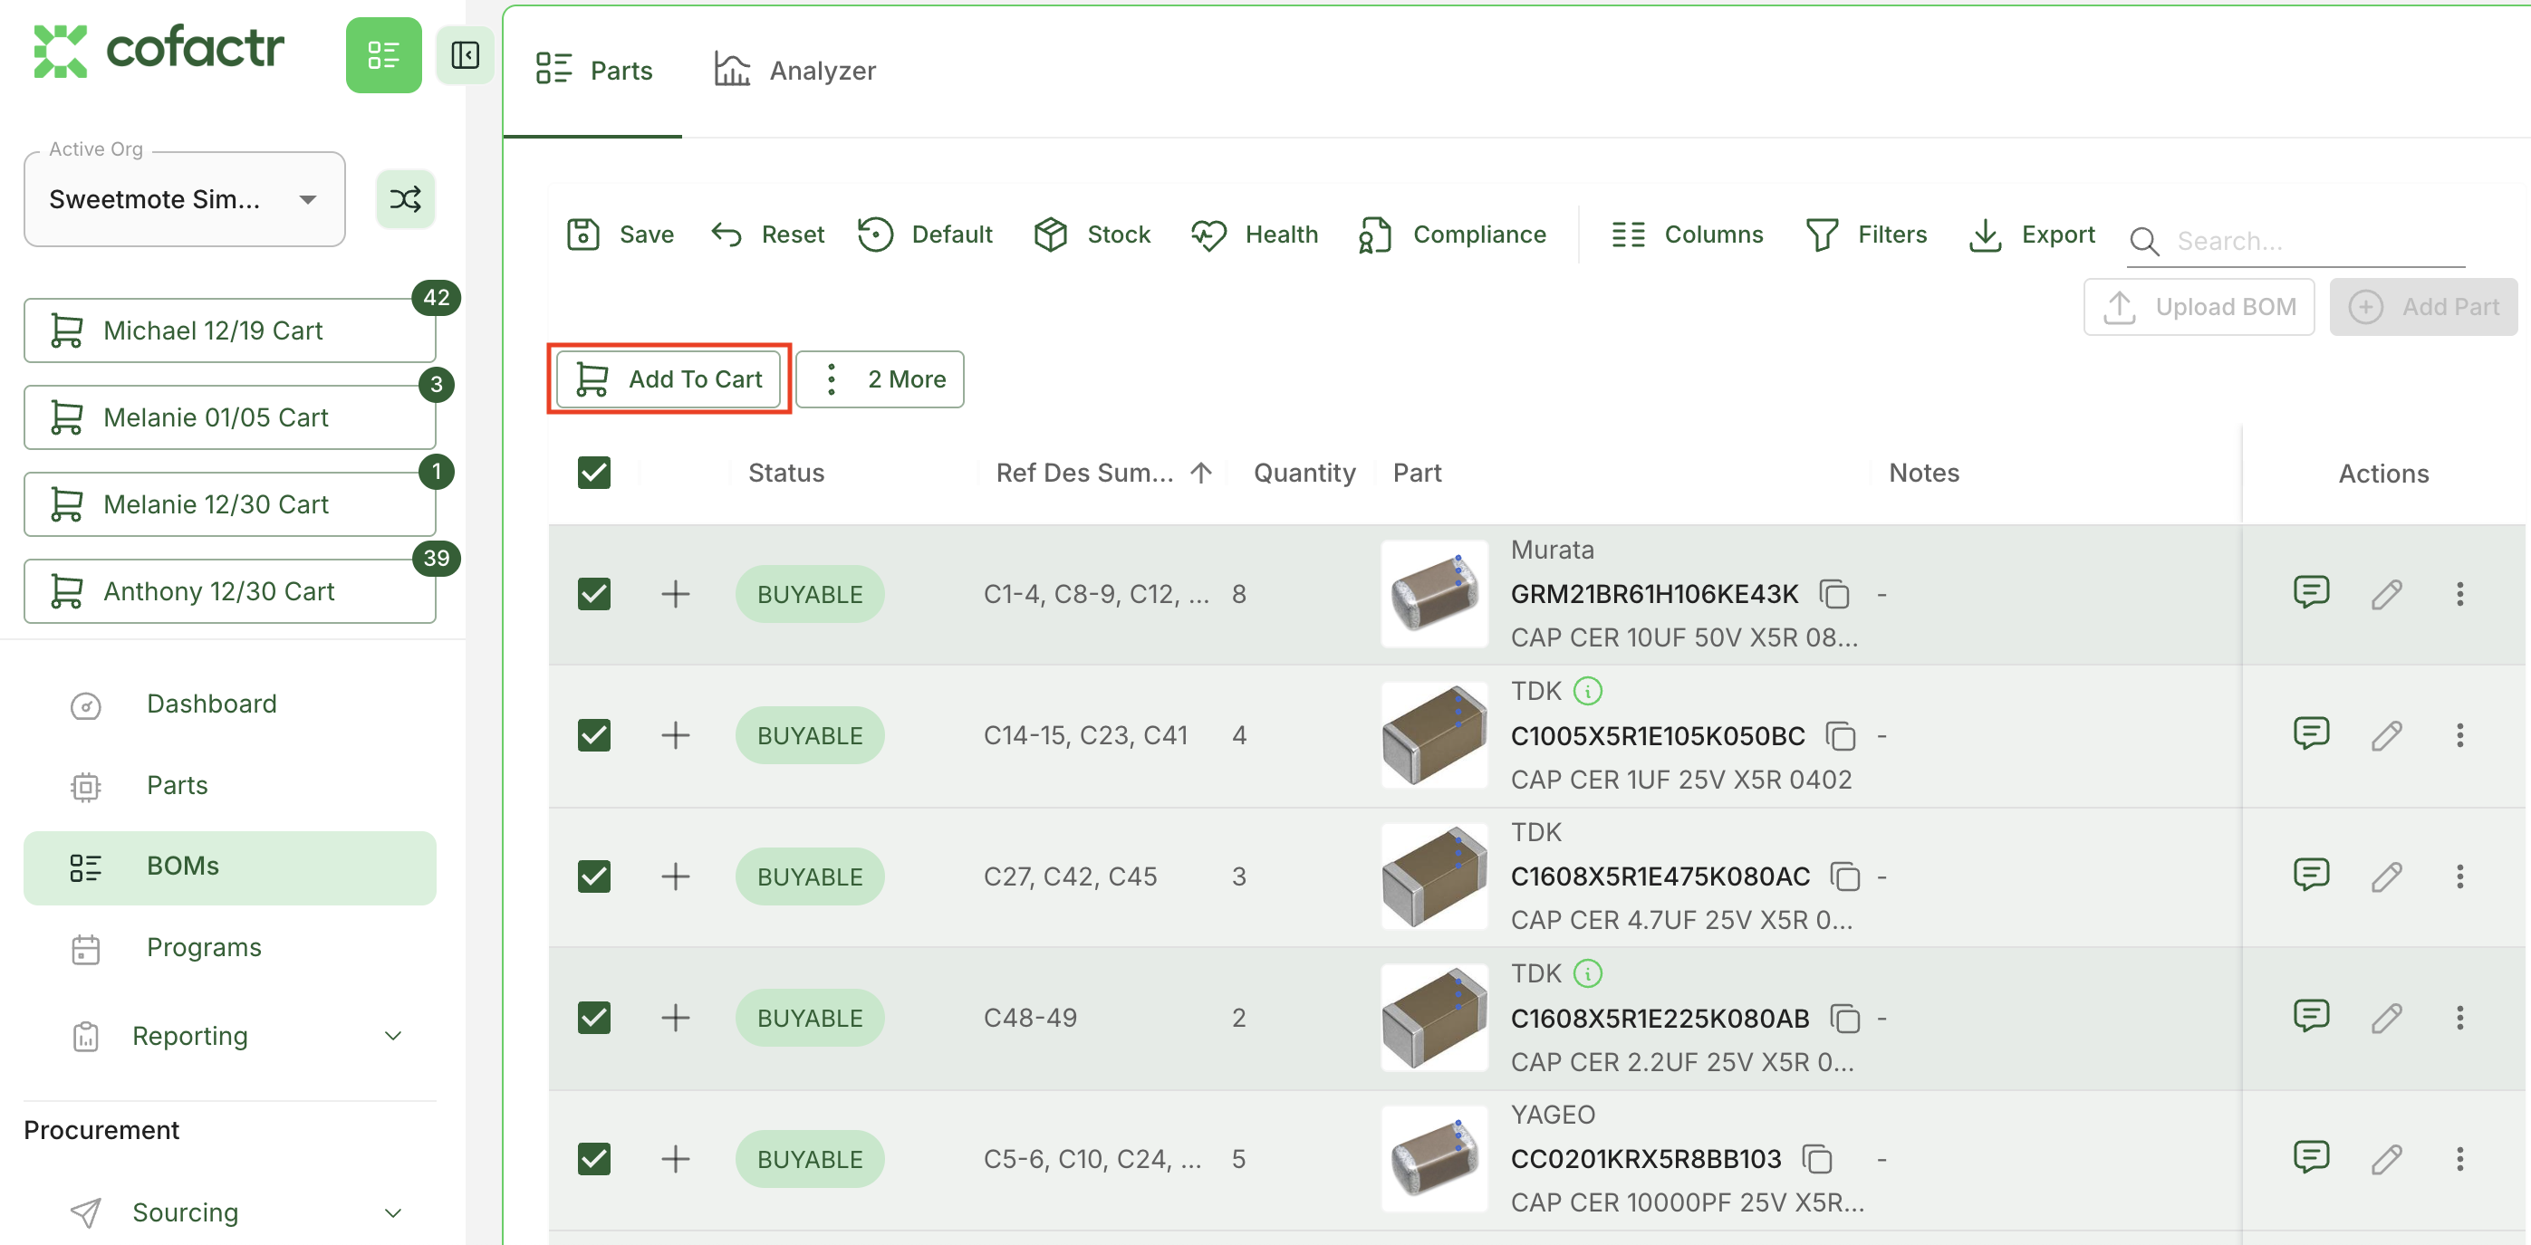Open the Columns chooser

click(x=1687, y=235)
